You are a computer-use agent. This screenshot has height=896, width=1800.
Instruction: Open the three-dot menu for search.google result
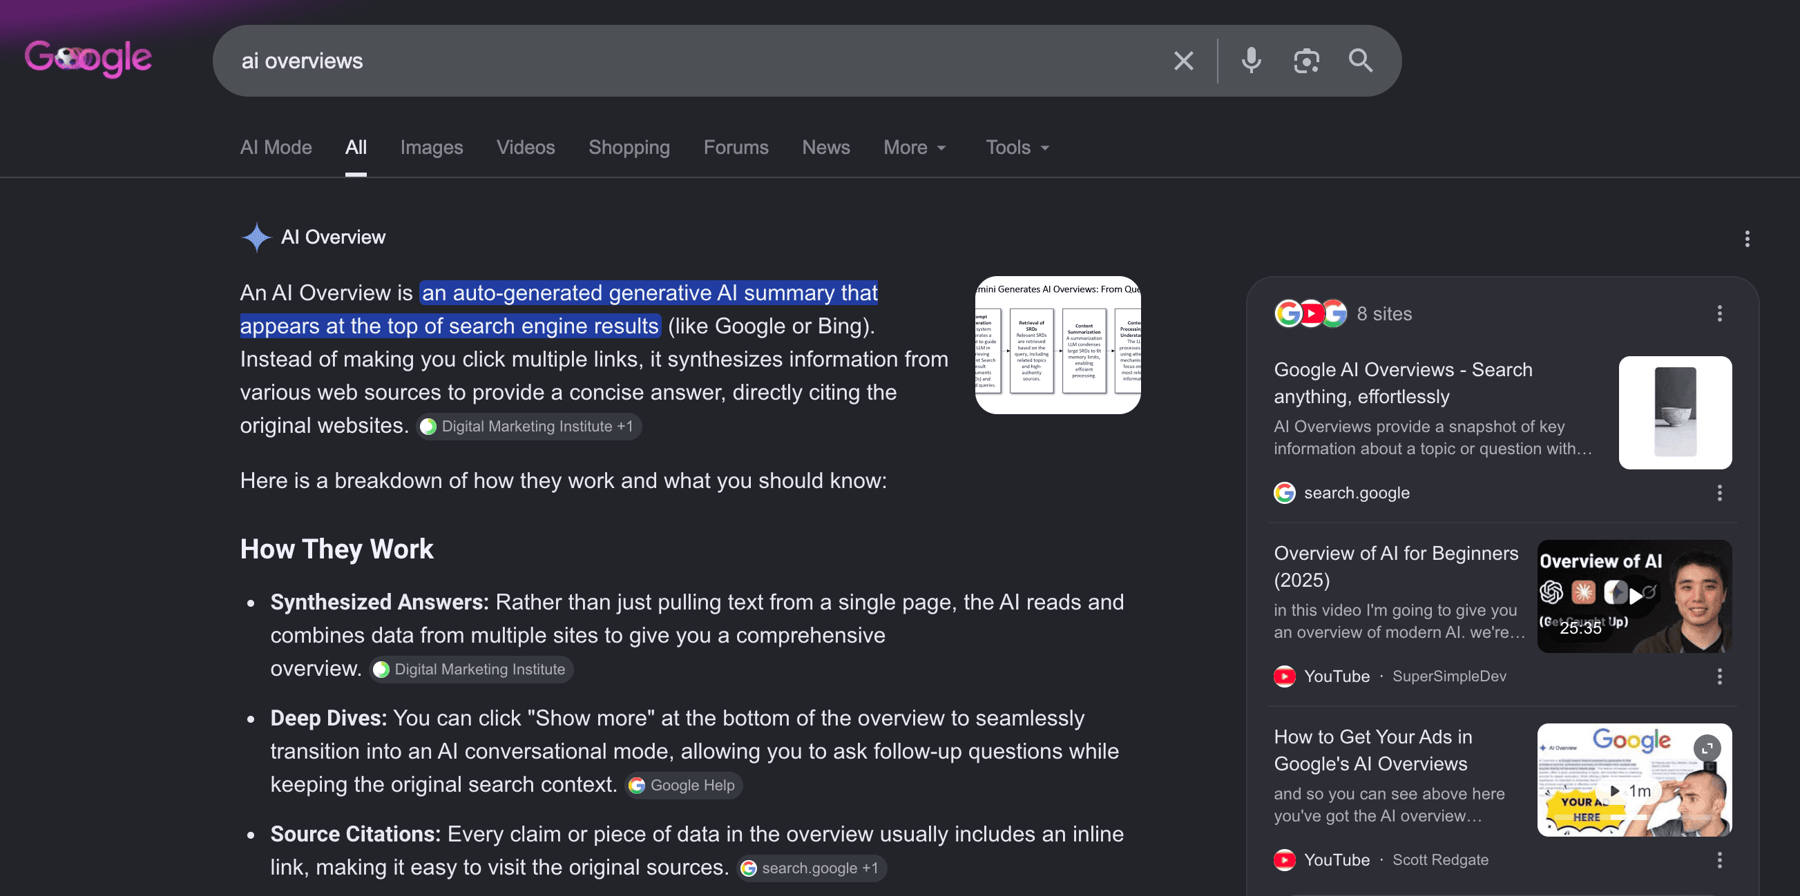pyautogui.click(x=1720, y=493)
